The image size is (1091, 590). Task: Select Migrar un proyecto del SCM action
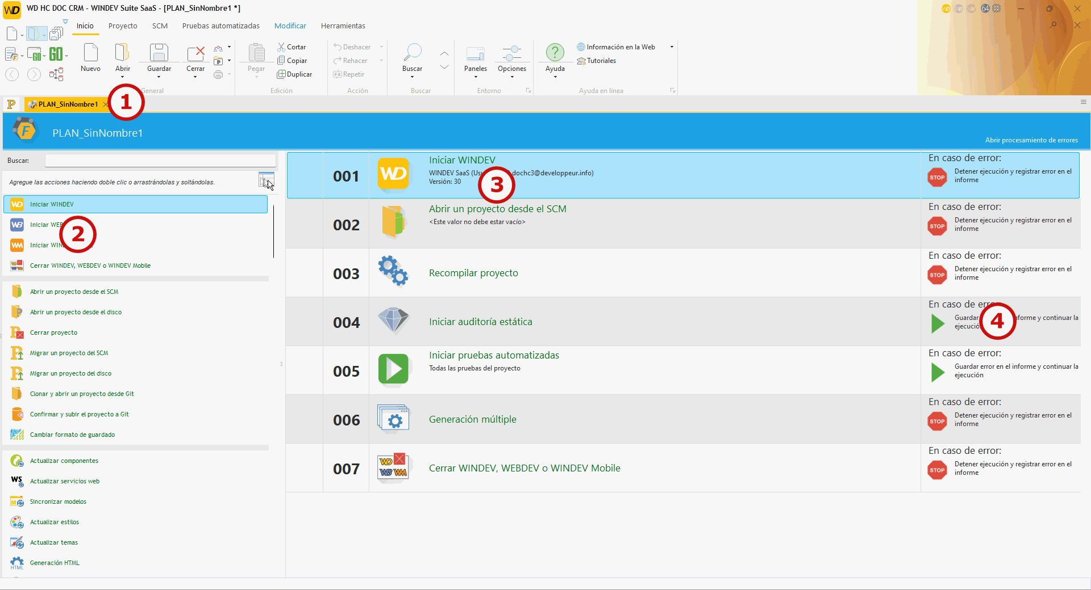coord(135,353)
